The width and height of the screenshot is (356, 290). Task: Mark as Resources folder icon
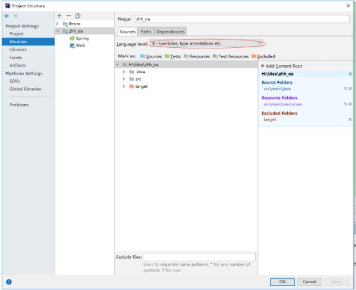[x=186, y=56]
